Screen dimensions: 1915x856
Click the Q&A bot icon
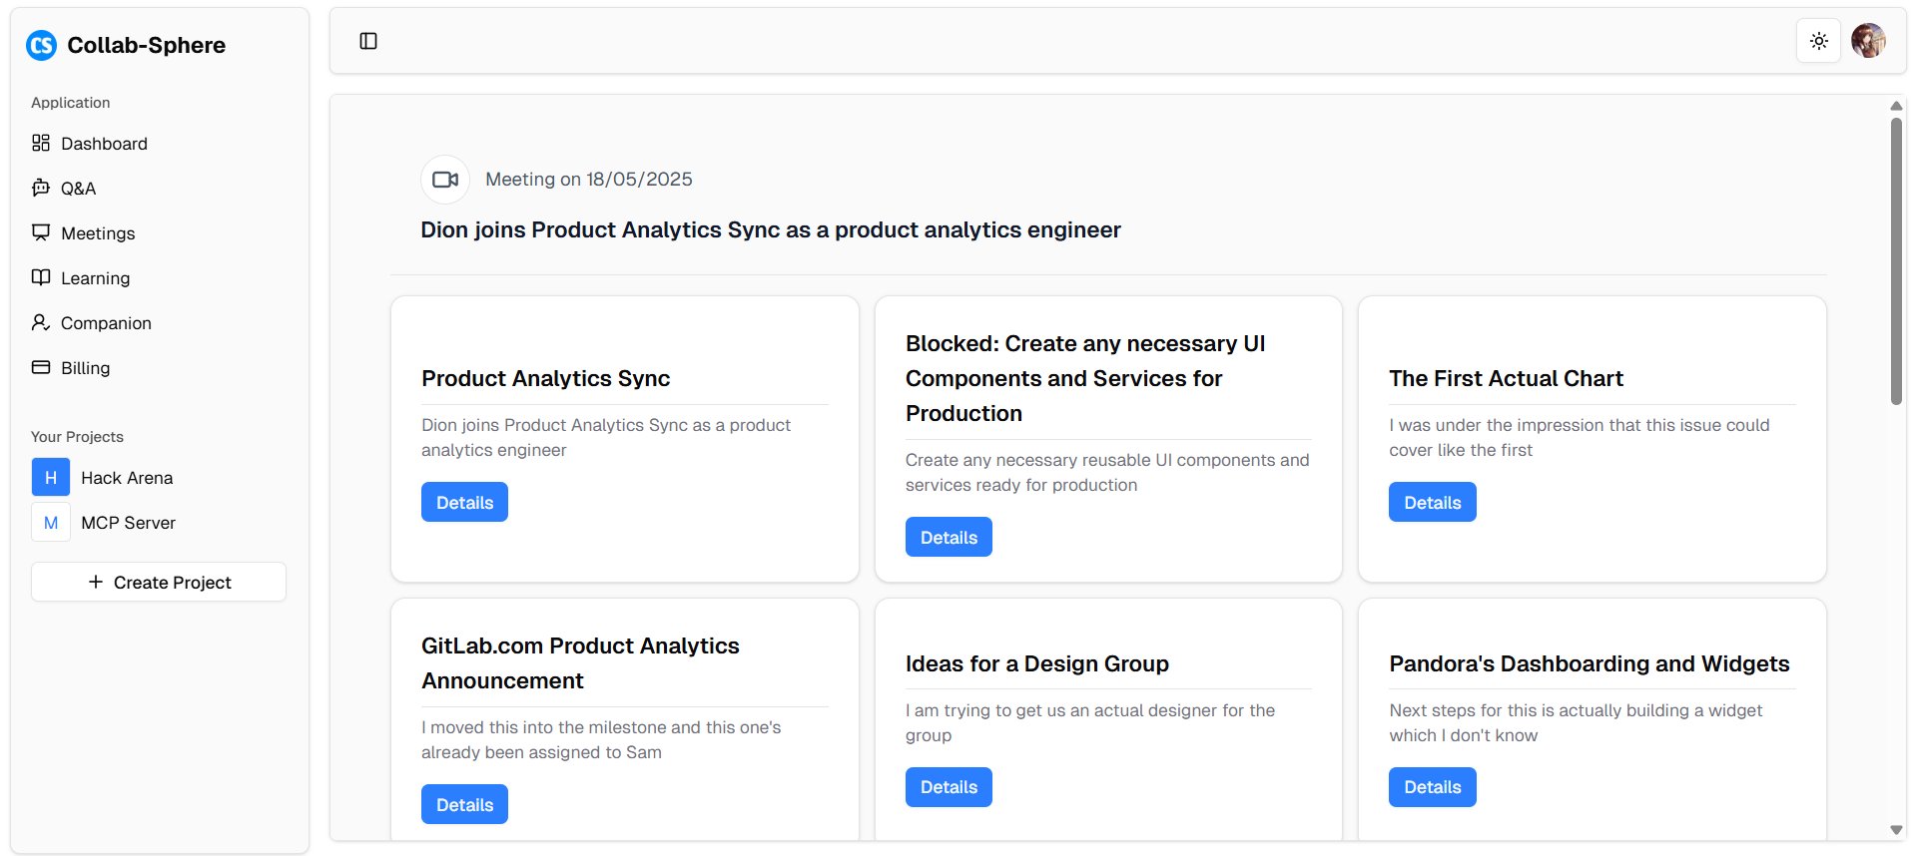(41, 188)
